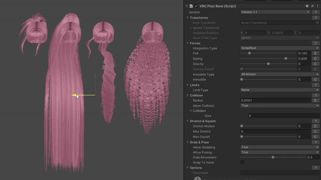The height and width of the screenshot is (180, 321).
Task: Open the Immobile Type dropdown
Action: click(x=275, y=74)
